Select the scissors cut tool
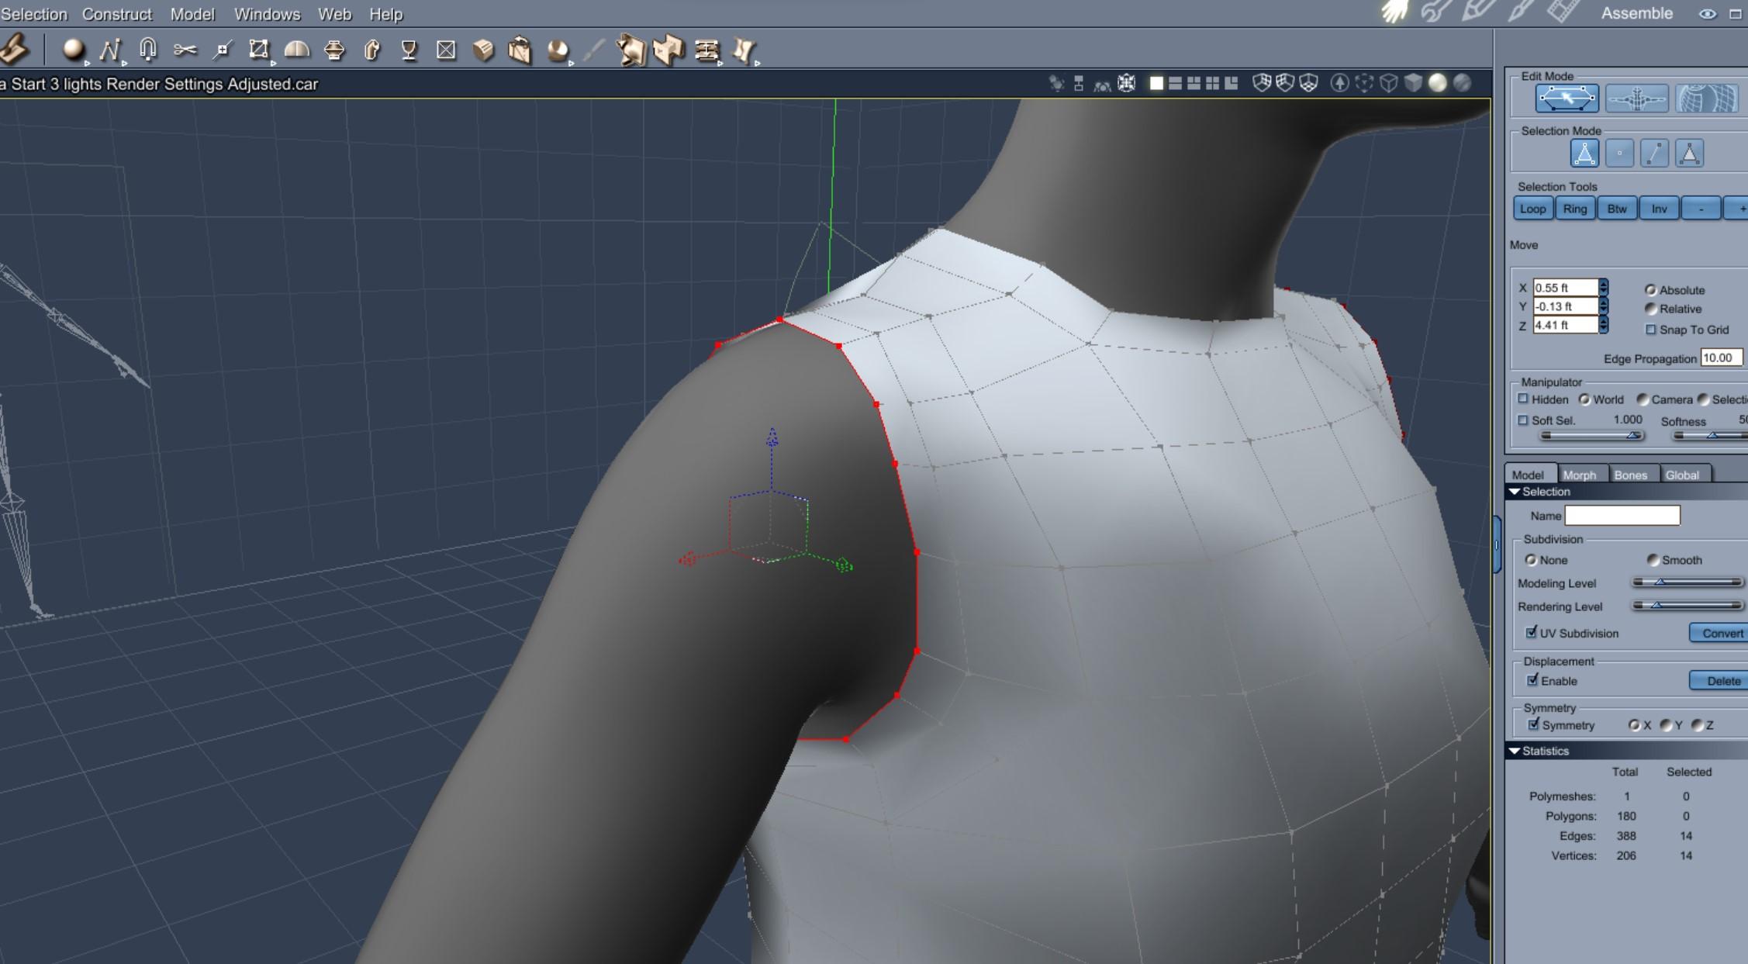This screenshot has width=1748, height=964. pyautogui.click(x=185, y=50)
